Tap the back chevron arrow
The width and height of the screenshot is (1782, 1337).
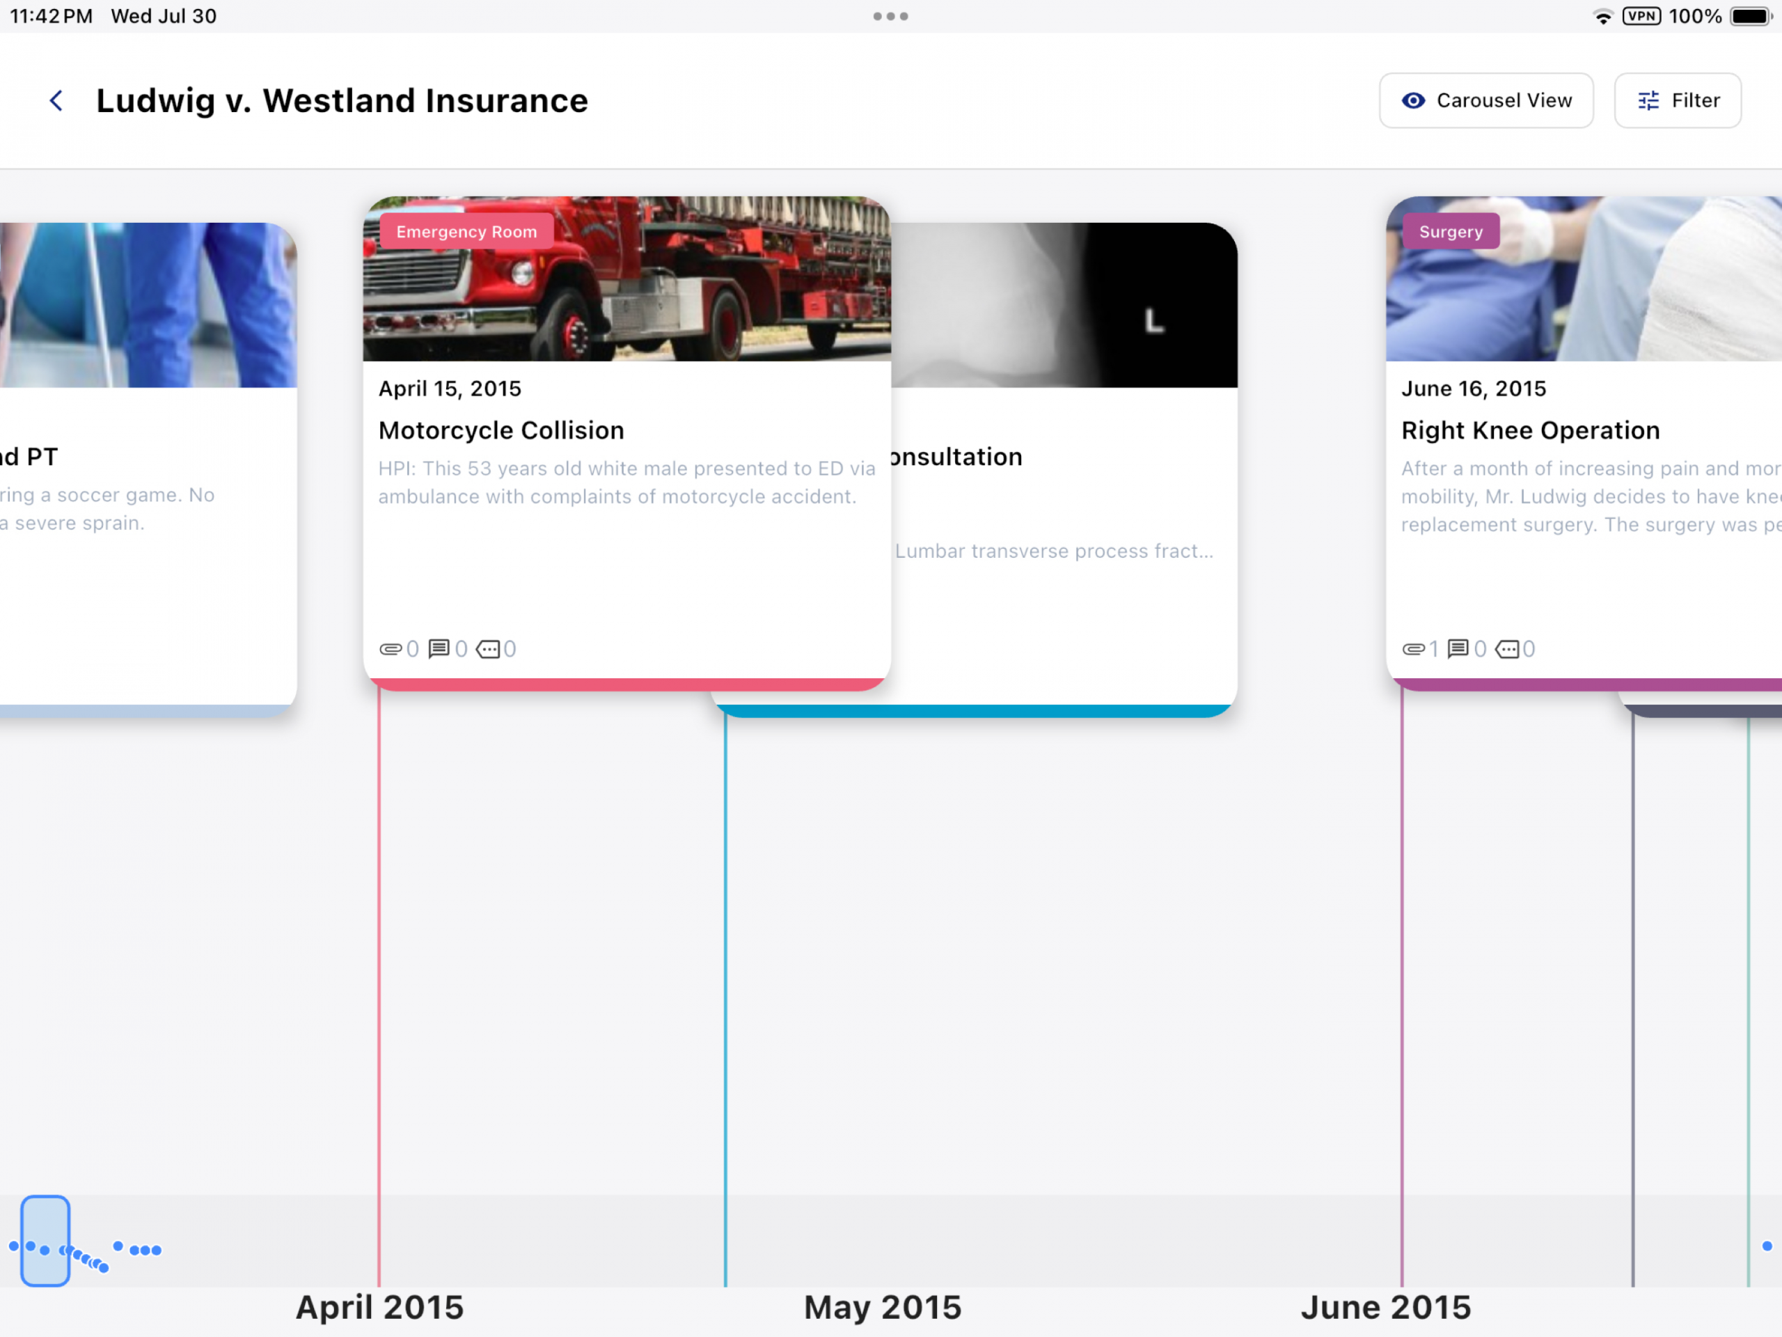pos(56,101)
